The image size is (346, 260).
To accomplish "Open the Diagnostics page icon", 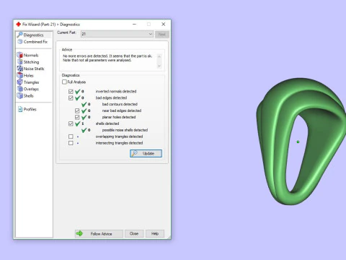I will coord(20,35).
